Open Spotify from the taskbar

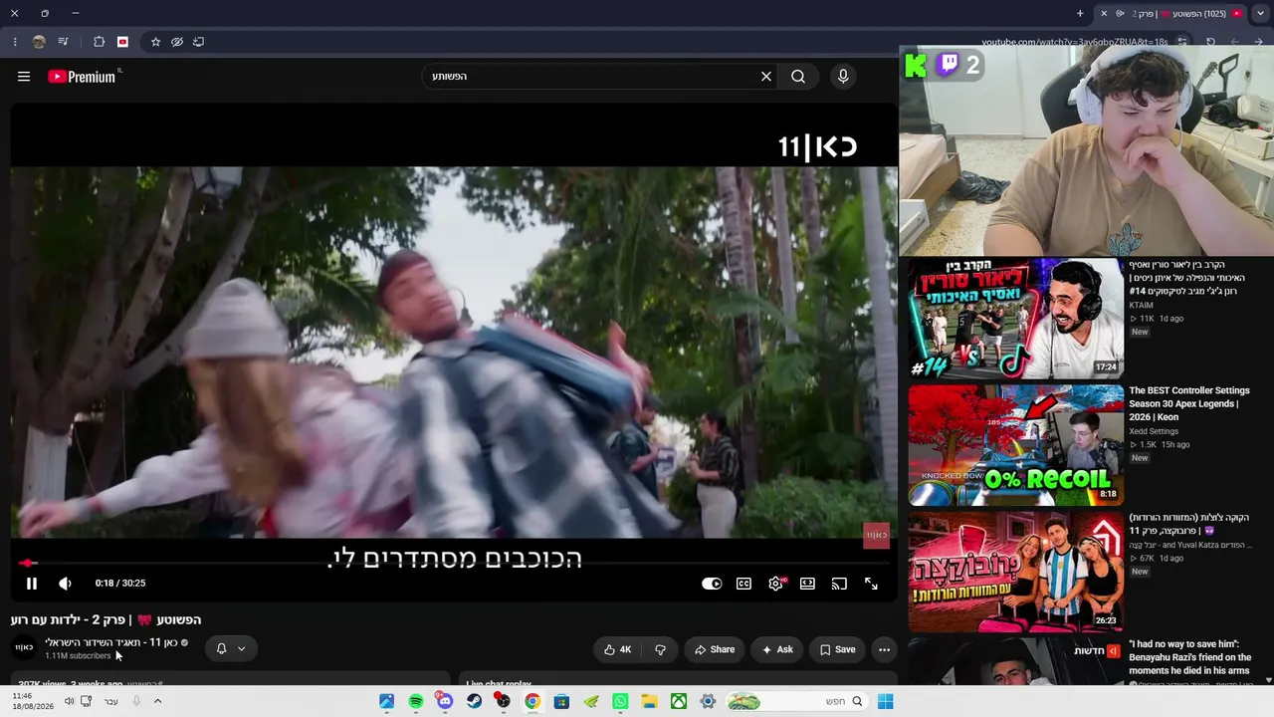[x=416, y=701]
